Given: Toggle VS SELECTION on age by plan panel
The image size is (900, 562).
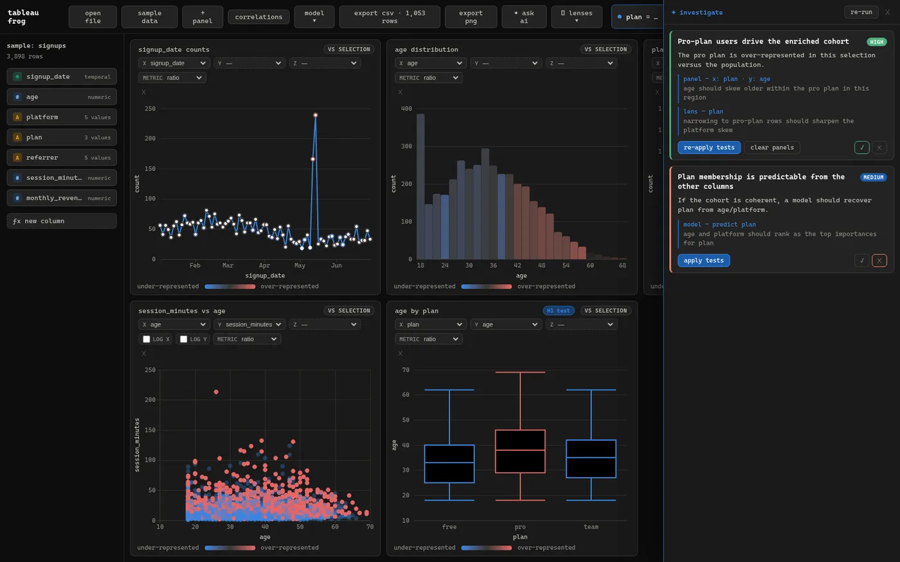Looking at the screenshot, I should coord(606,311).
